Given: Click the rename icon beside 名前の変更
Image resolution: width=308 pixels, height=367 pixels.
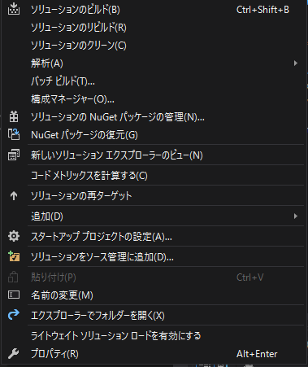Looking at the screenshot, I should pos(14,295).
